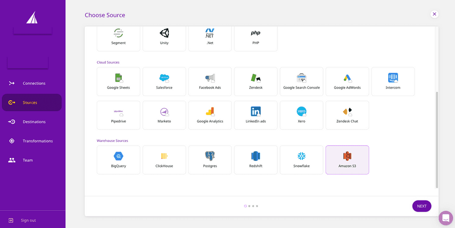Screen dimensions: 455x228
Task: Choose the Salesforce cloud source
Action: point(164,79)
